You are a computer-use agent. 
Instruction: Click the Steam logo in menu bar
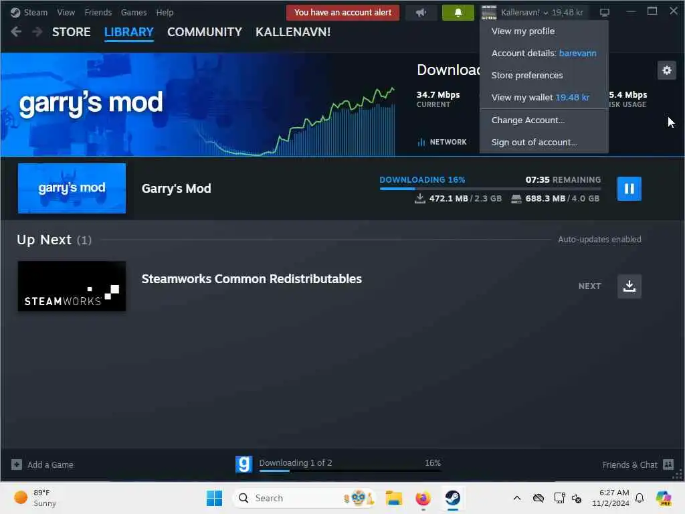coord(15,13)
